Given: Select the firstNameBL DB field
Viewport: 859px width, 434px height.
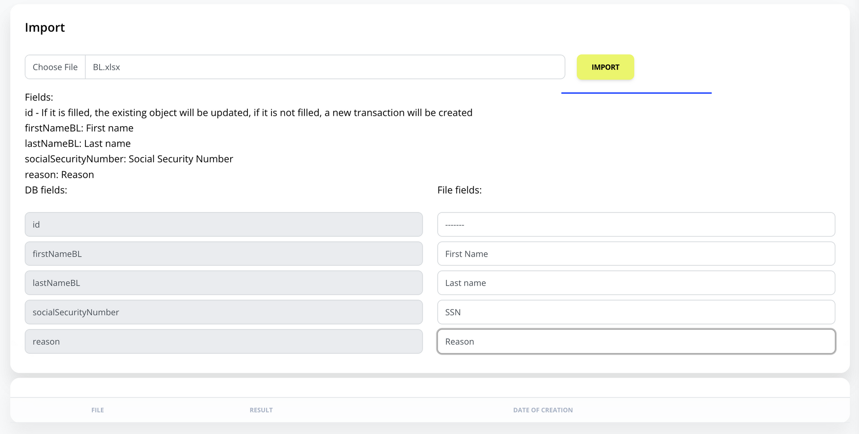Looking at the screenshot, I should [223, 254].
